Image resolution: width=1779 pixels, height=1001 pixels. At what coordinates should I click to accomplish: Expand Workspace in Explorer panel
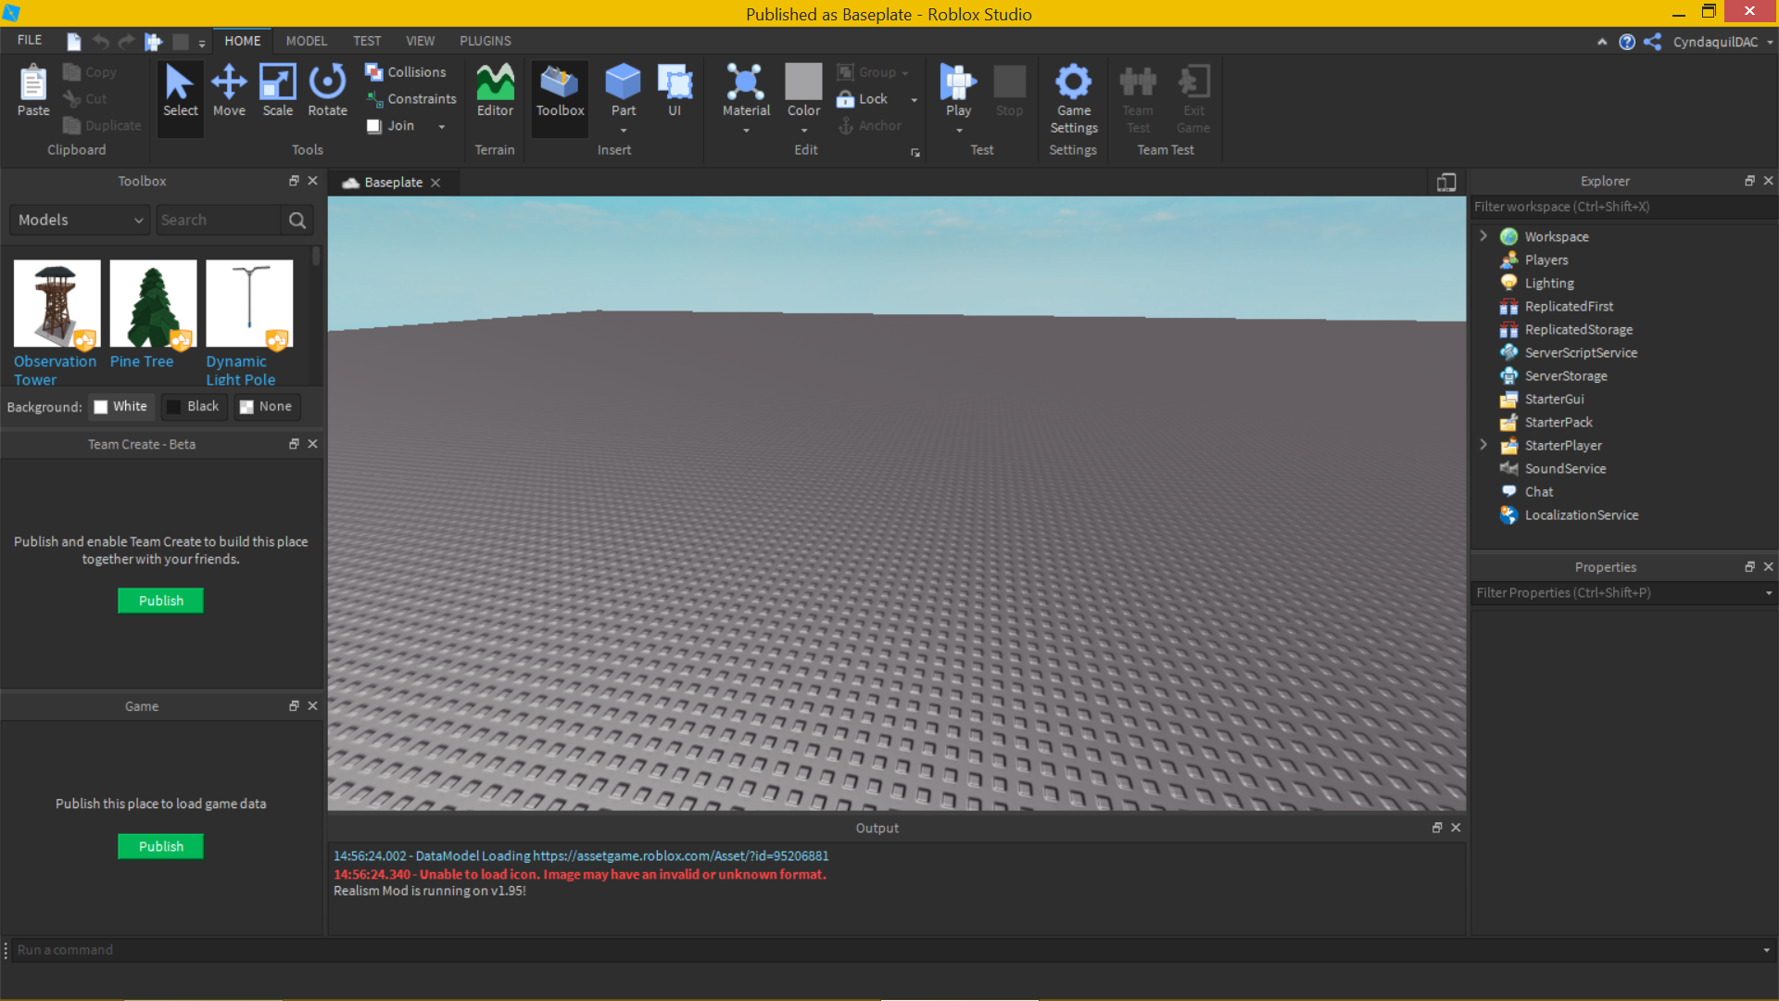click(1482, 236)
